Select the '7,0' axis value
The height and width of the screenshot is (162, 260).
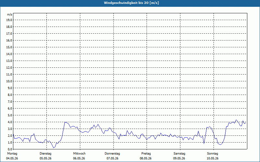[x=10, y=102]
